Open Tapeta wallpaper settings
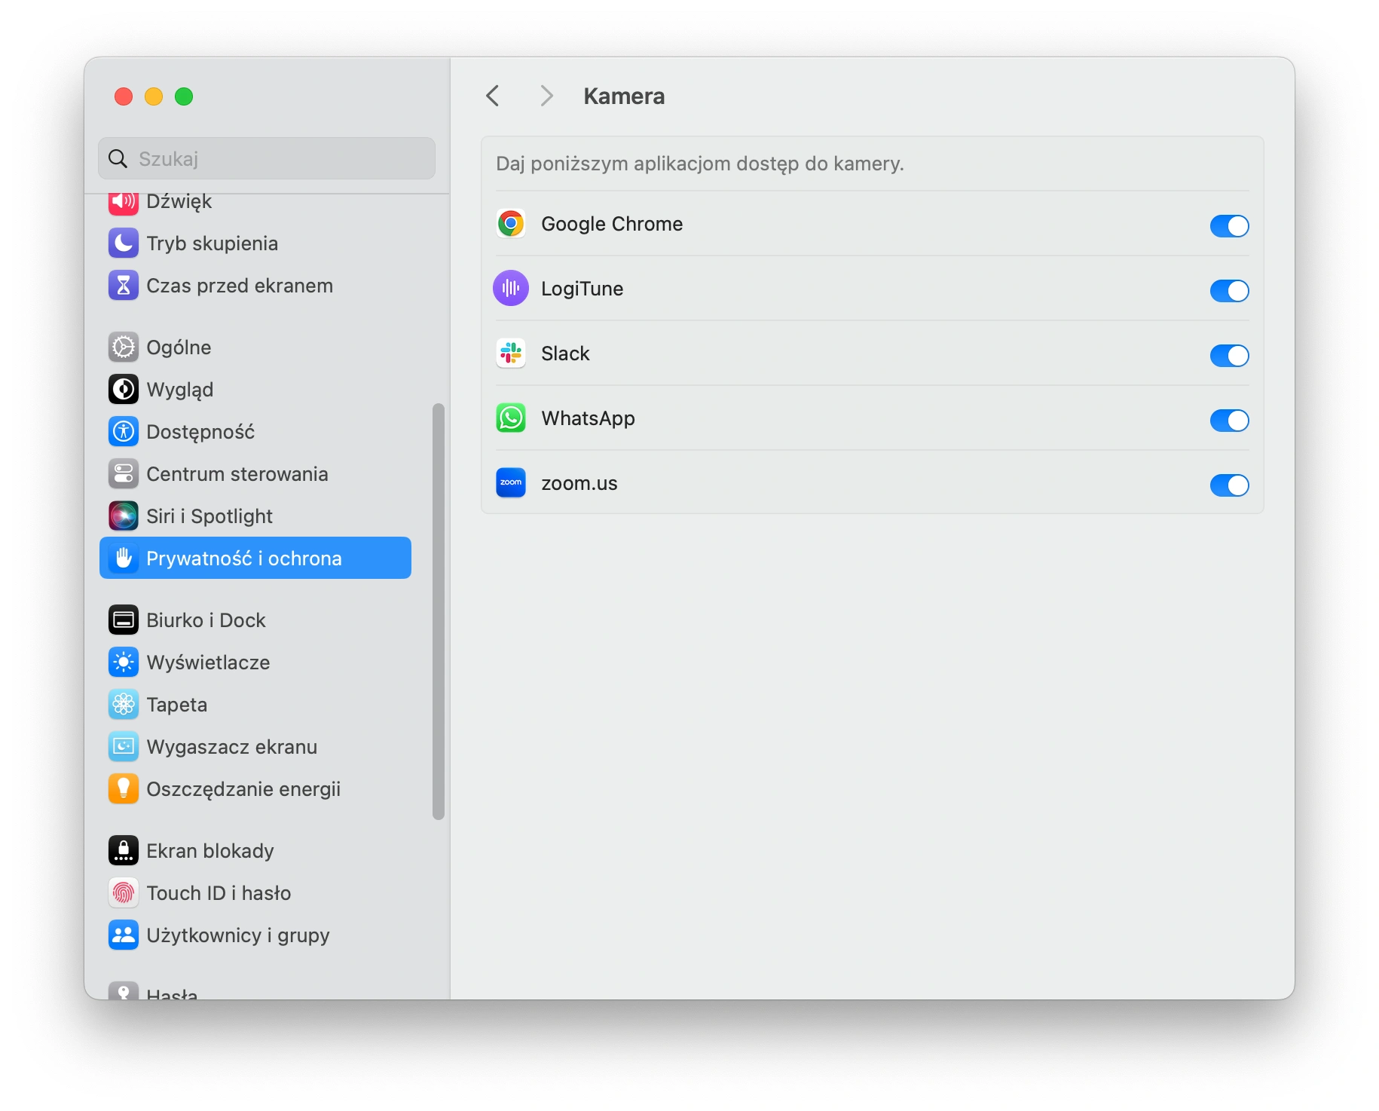The width and height of the screenshot is (1379, 1111). (x=255, y=705)
